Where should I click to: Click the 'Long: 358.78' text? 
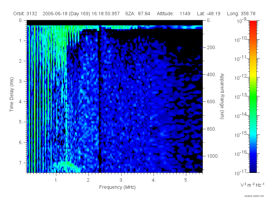241,14
